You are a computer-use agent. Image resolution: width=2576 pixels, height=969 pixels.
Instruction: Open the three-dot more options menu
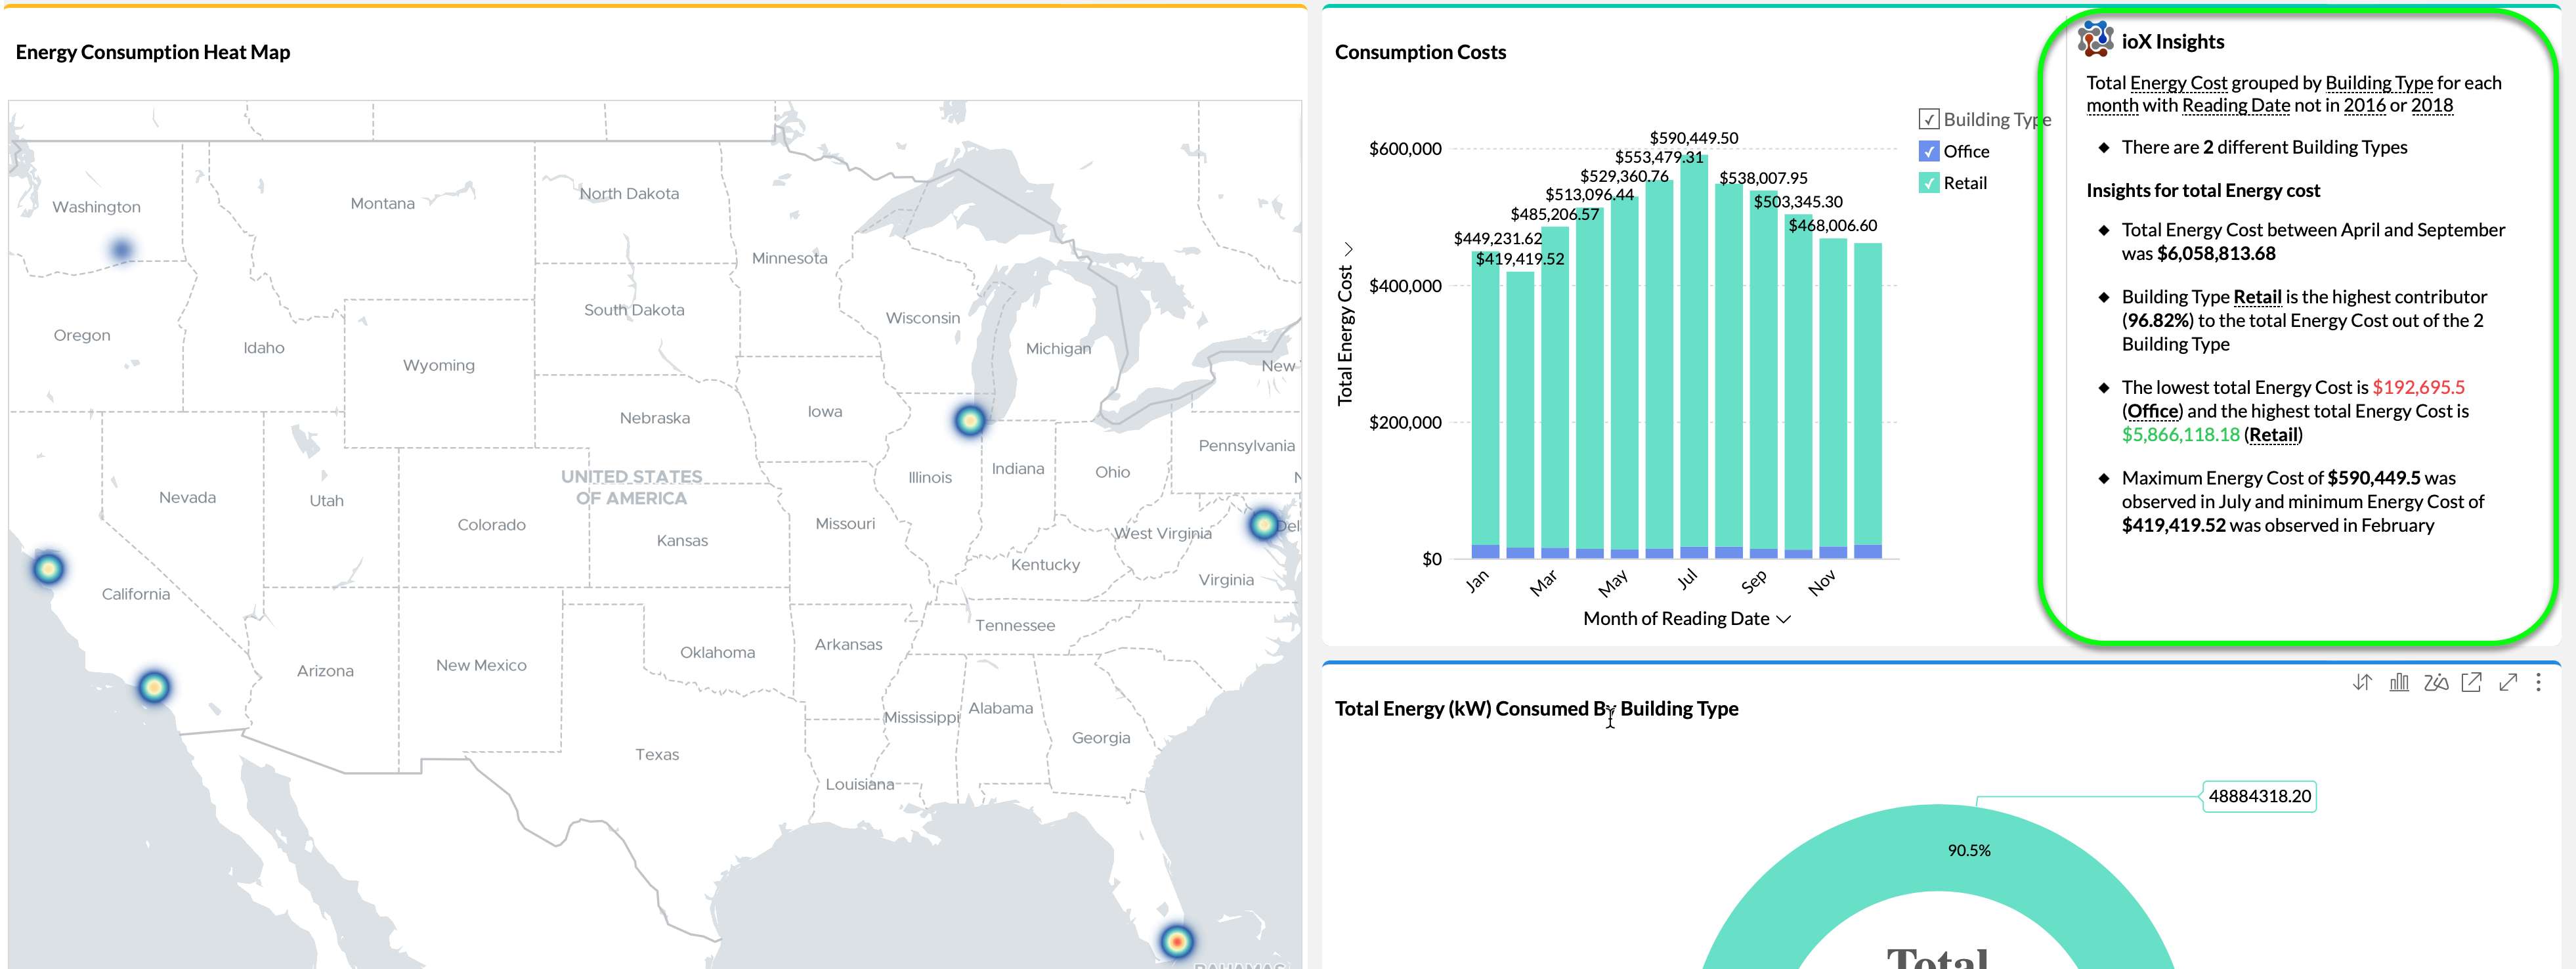click(2538, 683)
